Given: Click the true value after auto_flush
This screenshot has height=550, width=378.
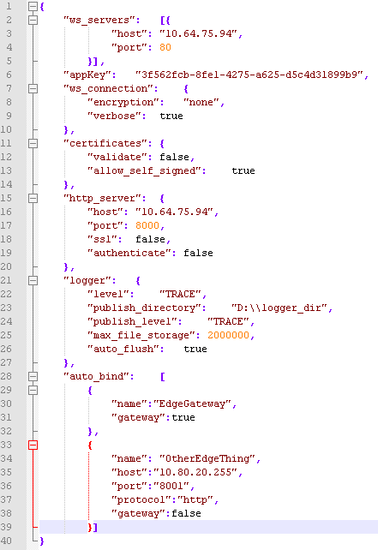Looking at the screenshot, I should tap(195, 349).
